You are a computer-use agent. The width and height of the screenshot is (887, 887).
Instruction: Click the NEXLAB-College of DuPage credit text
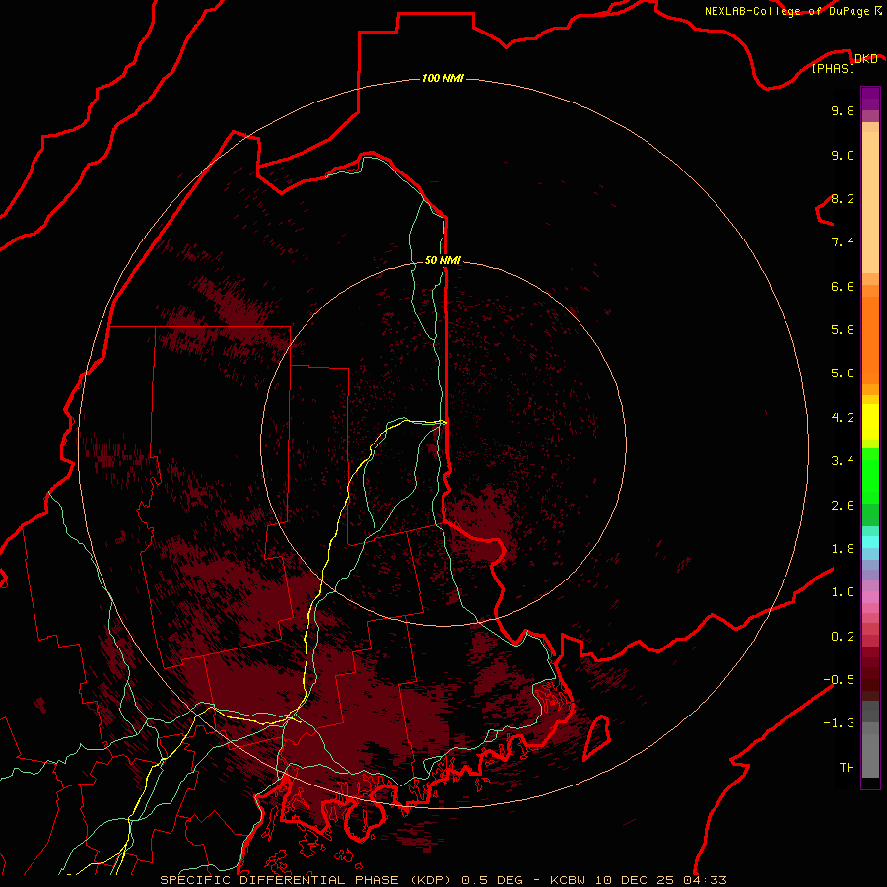pyautogui.click(x=788, y=11)
